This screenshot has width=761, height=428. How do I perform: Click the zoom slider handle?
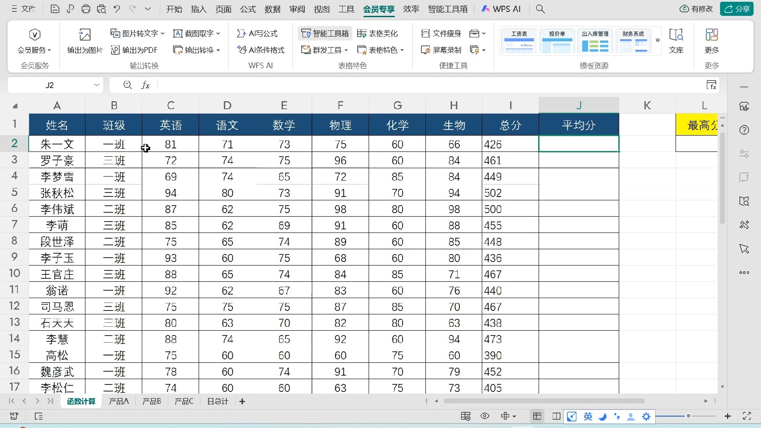(688, 416)
